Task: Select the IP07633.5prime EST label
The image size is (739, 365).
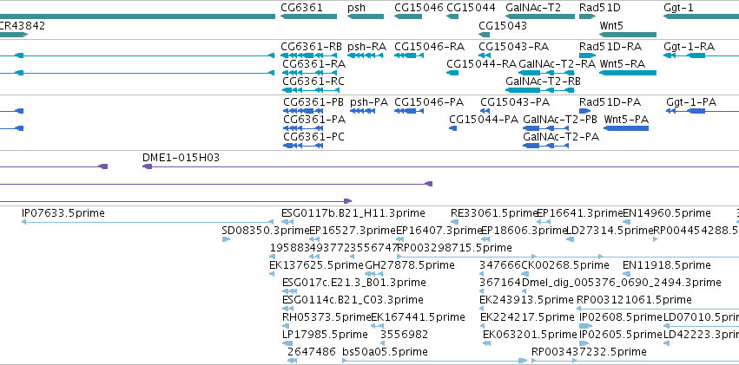Action: point(63,213)
